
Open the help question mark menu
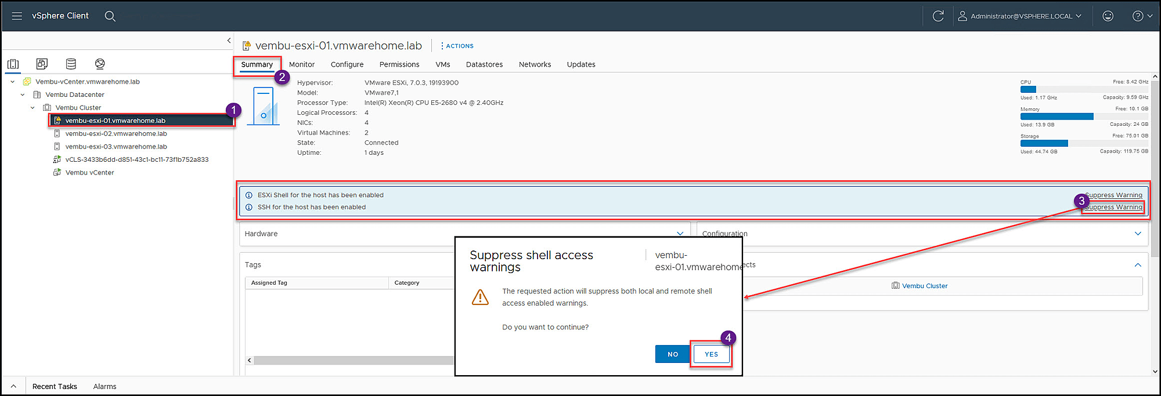click(1142, 16)
